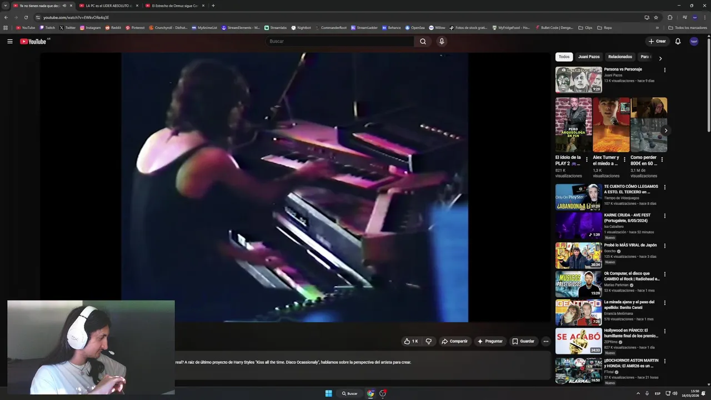
Task: Go back in browser history
Action: [x=6, y=17]
